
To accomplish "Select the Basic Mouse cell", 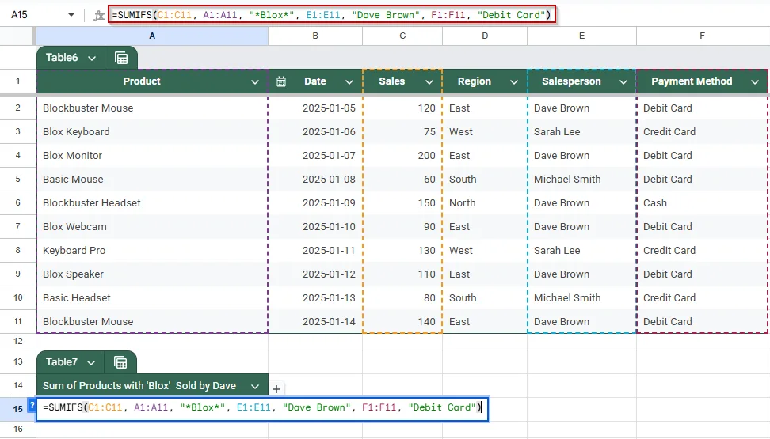I will (152, 179).
